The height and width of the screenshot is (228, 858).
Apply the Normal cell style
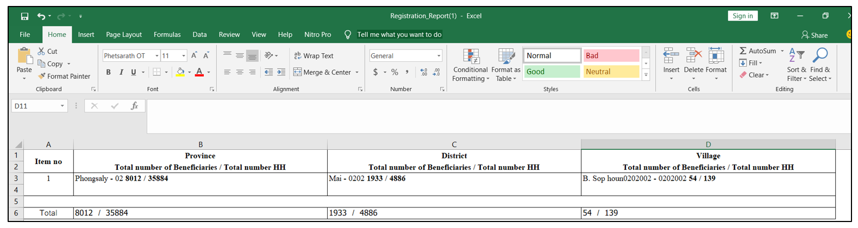552,56
